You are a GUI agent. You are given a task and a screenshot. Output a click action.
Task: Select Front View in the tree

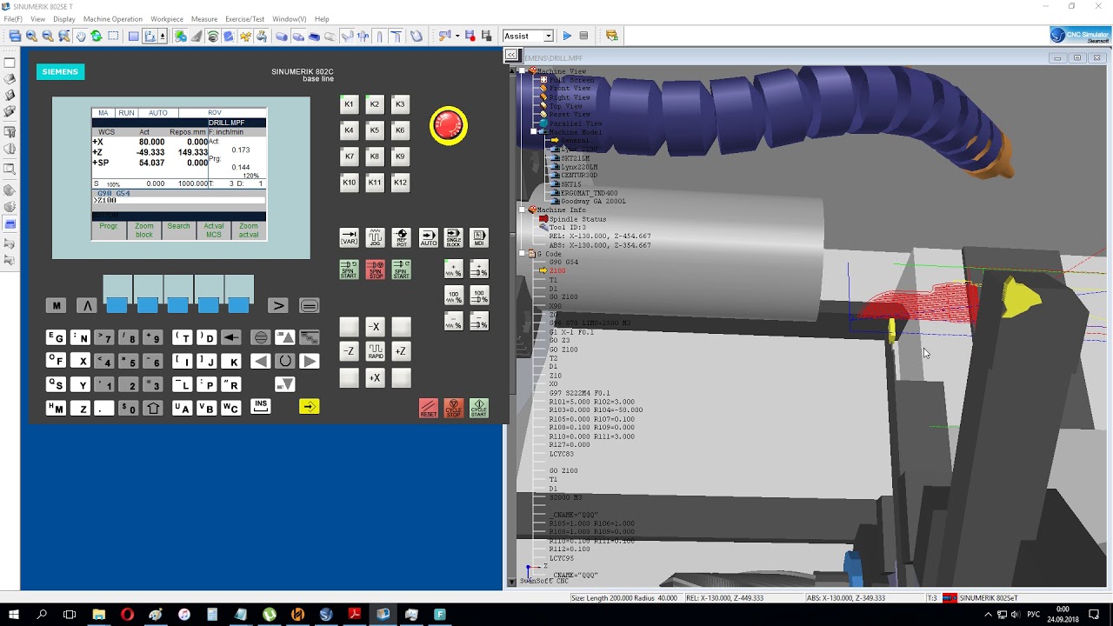click(x=570, y=89)
